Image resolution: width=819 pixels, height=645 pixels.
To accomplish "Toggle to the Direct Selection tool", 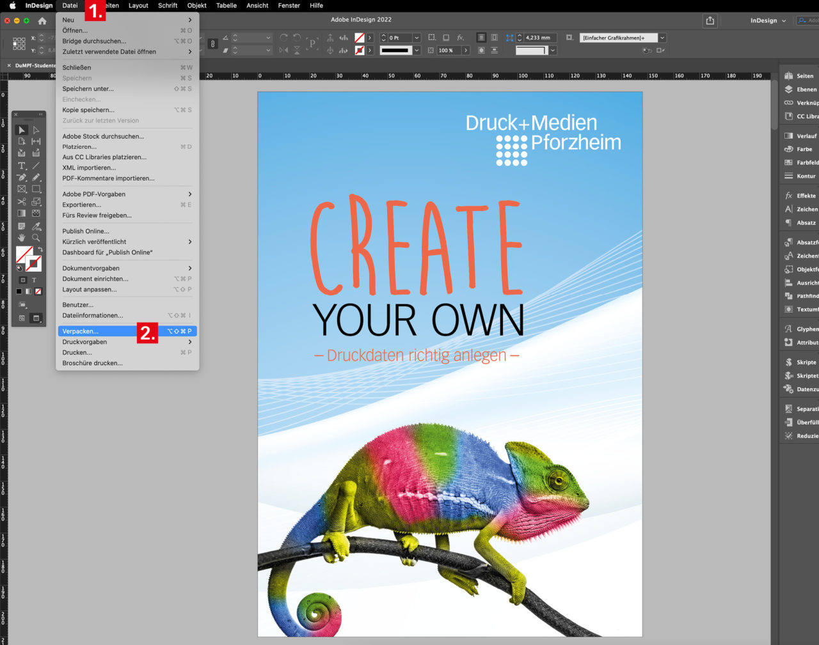I will [35, 130].
